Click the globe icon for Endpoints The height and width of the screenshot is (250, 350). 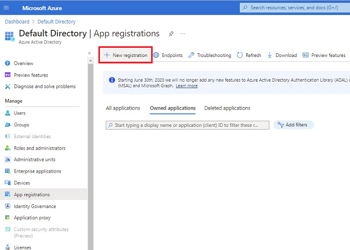tap(156, 55)
